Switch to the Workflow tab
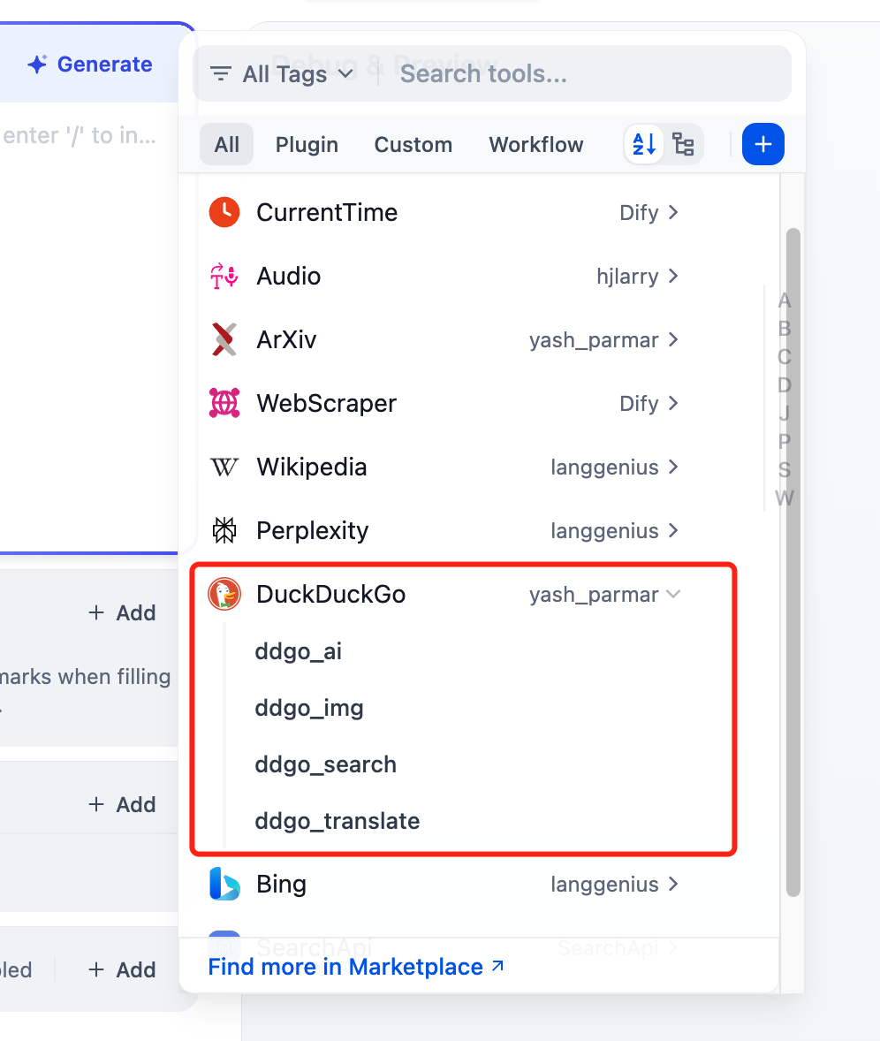This screenshot has height=1041, width=880. [536, 145]
